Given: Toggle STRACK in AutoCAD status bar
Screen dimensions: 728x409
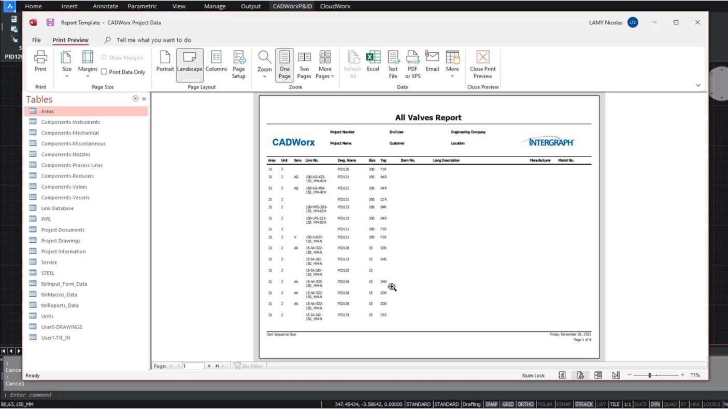Looking at the screenshot, I should (x=584, y=404).
